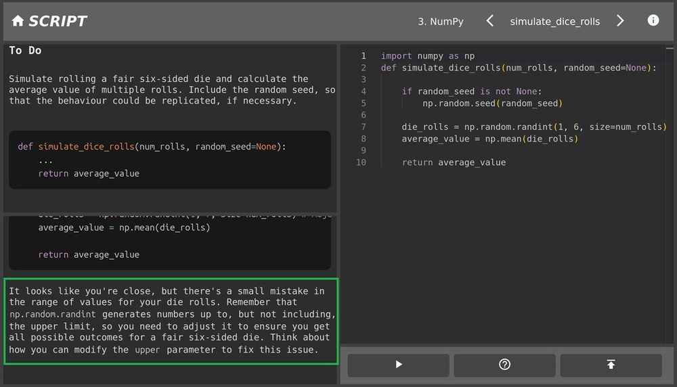Click the editor's vertical scrollbar
Screen dimensions: 677x387
tap(670, 194)
